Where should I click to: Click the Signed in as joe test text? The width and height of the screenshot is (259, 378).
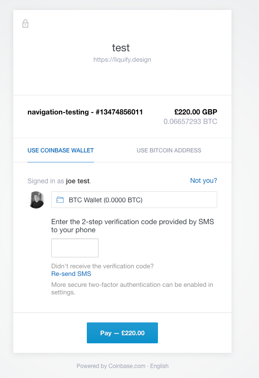pyautogui.click(x=59, y=181)
